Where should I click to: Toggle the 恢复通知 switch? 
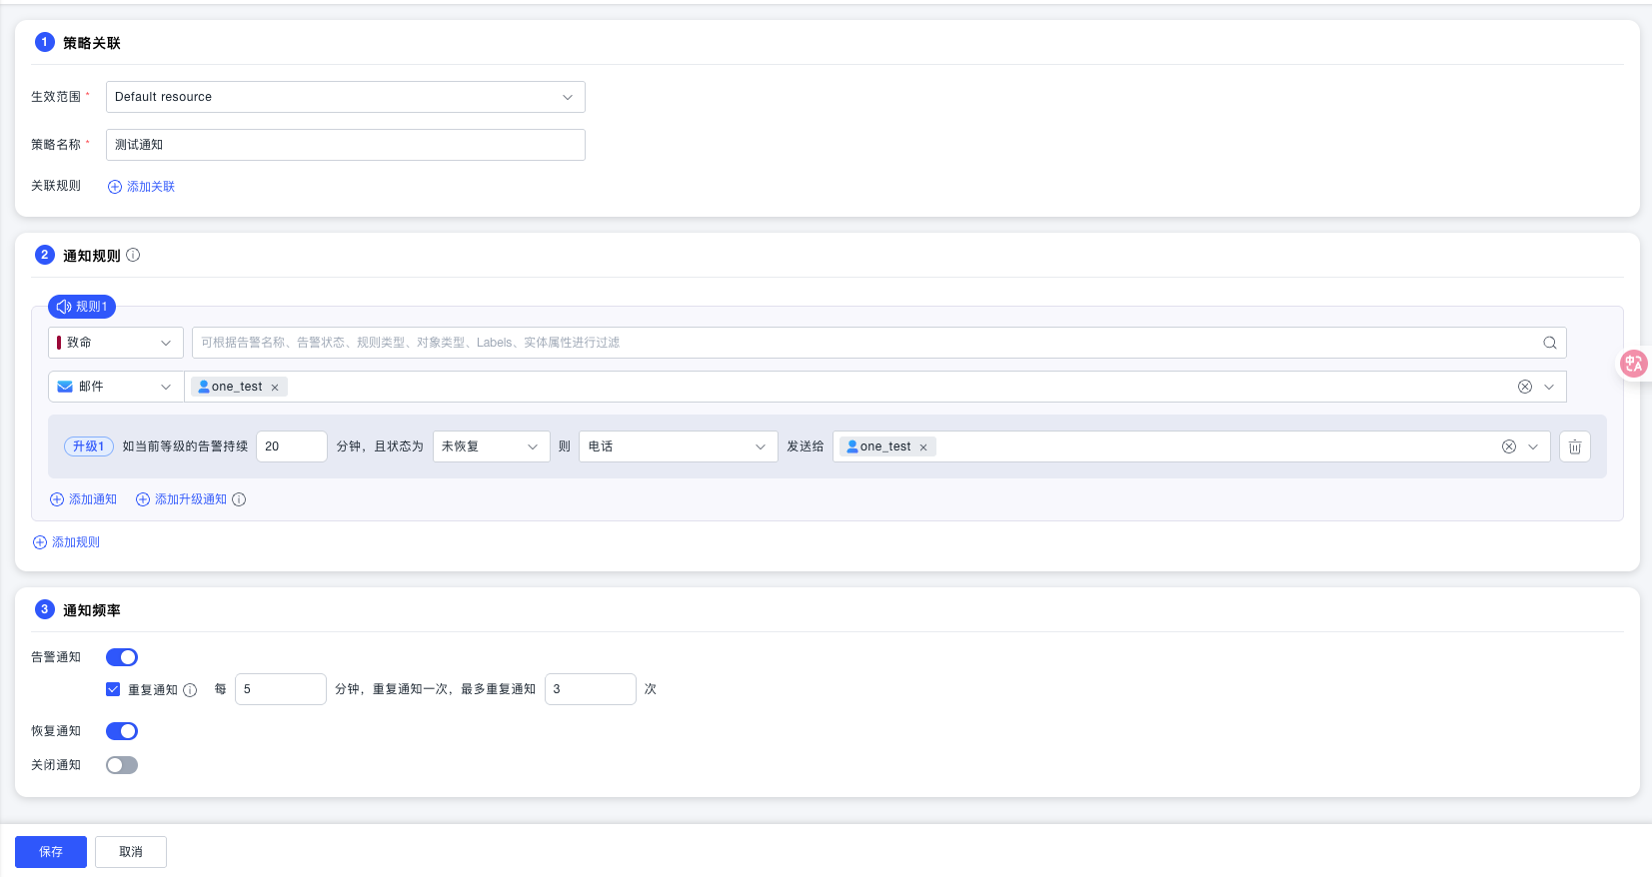coord(122,731)
